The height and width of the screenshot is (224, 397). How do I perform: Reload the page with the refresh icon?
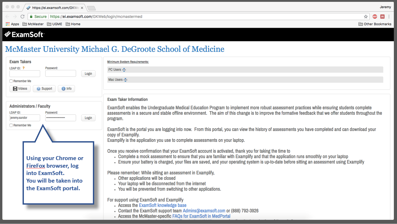click(23, 17)
